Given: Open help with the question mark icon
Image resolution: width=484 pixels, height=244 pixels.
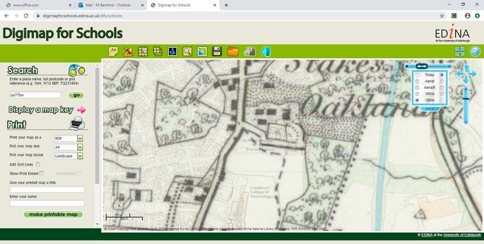Looking at the screenshot, I should coord(475,51).
